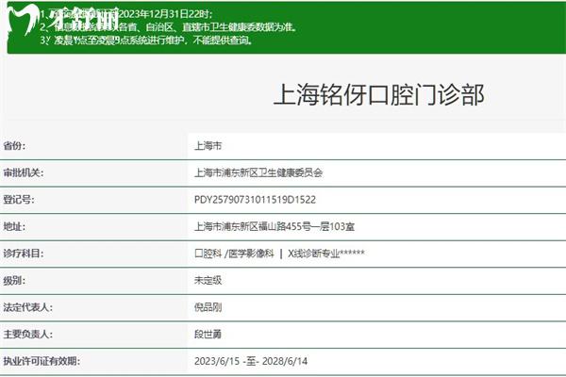This screenshot has width=566, height=377.
Task: Click the 诊疗科目 label
Action: pos(23,254)
